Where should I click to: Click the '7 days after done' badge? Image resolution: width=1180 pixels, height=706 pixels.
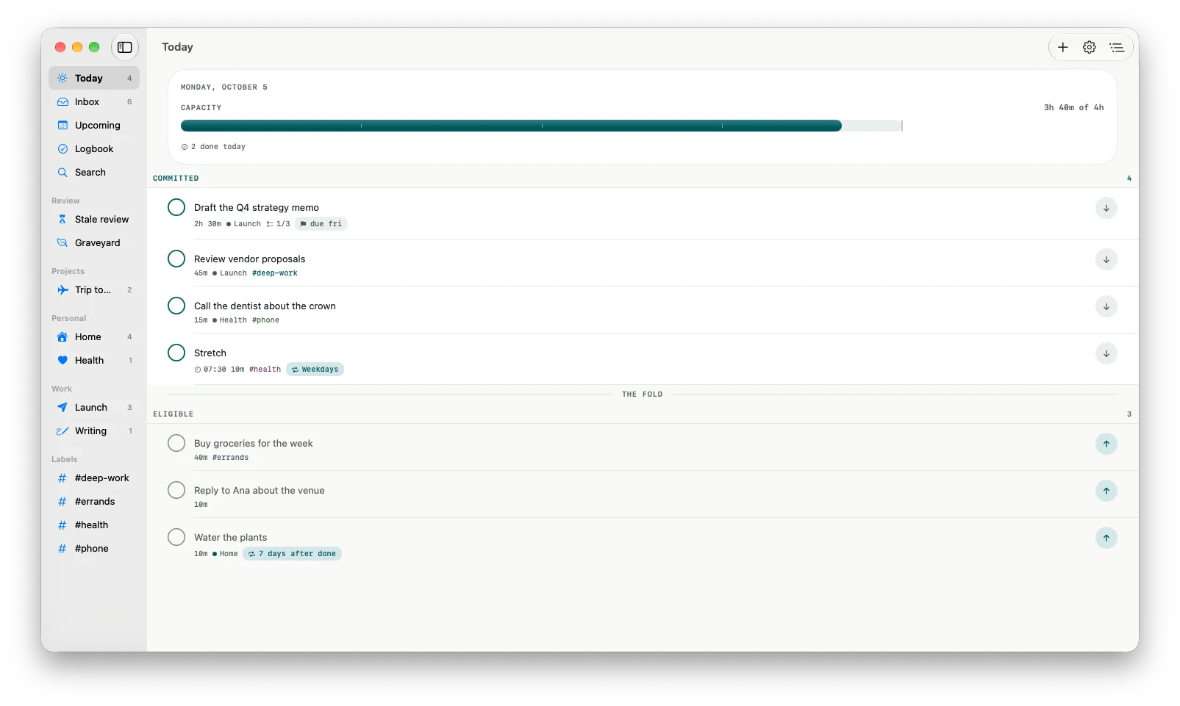pos(292,554)
